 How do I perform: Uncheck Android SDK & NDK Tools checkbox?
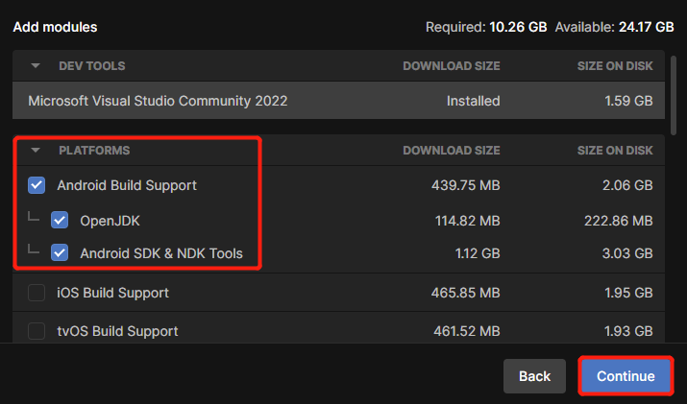click(x=60, y=252)
